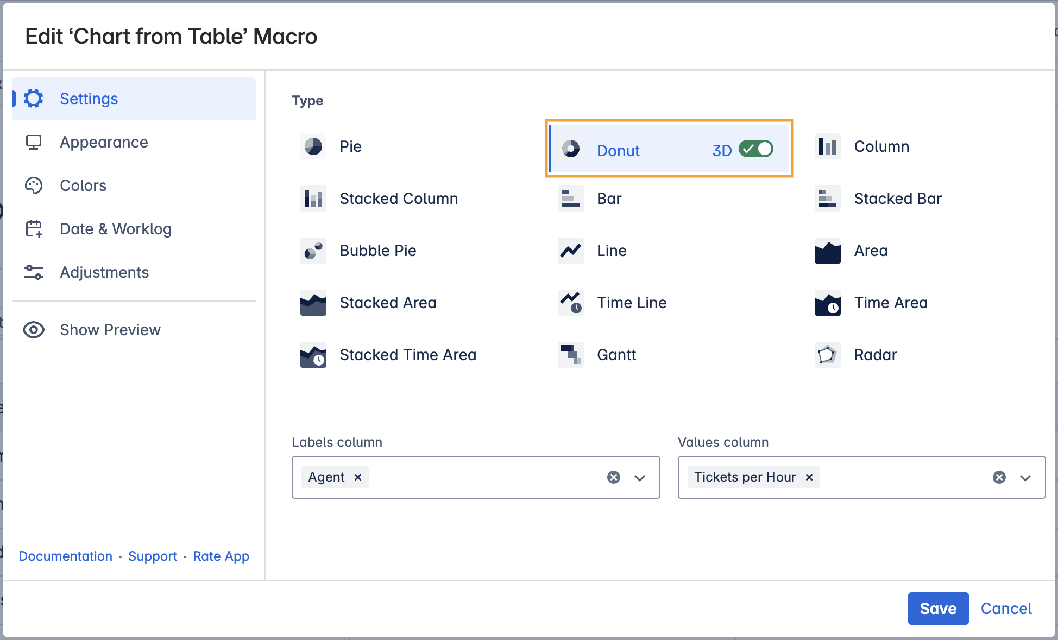
Task: Select the Stacked Bar chart icon
Action: tap(827, 199)
